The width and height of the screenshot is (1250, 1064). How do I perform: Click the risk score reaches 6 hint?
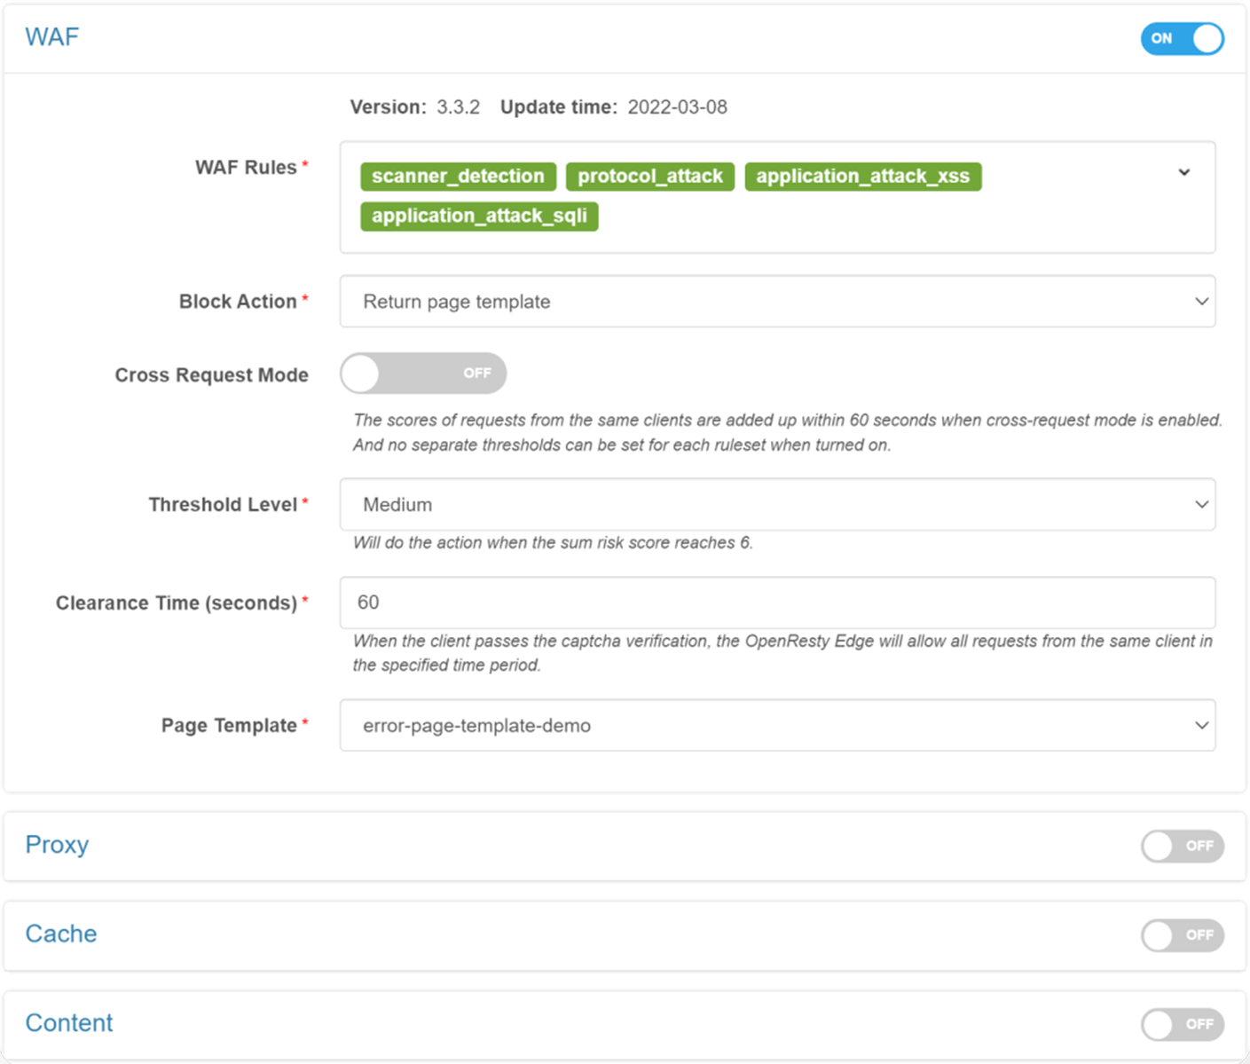pyautogui.click(x=553, y=543)
